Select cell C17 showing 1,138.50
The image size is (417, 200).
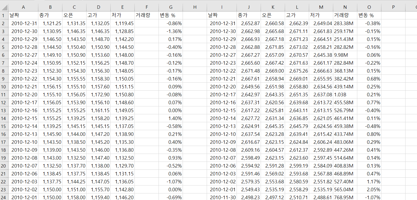coord(74,142)
